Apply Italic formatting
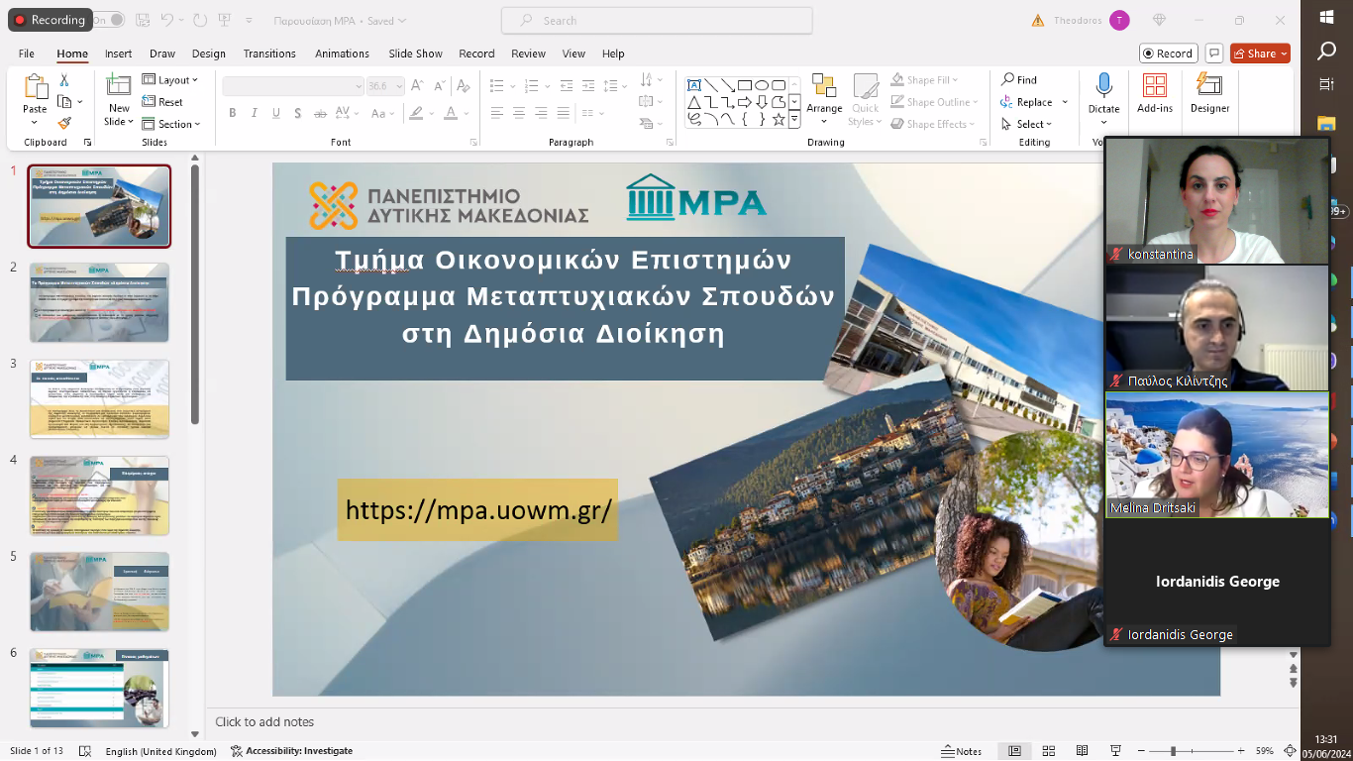This screenshot has height=761, width=1353. 255,113
